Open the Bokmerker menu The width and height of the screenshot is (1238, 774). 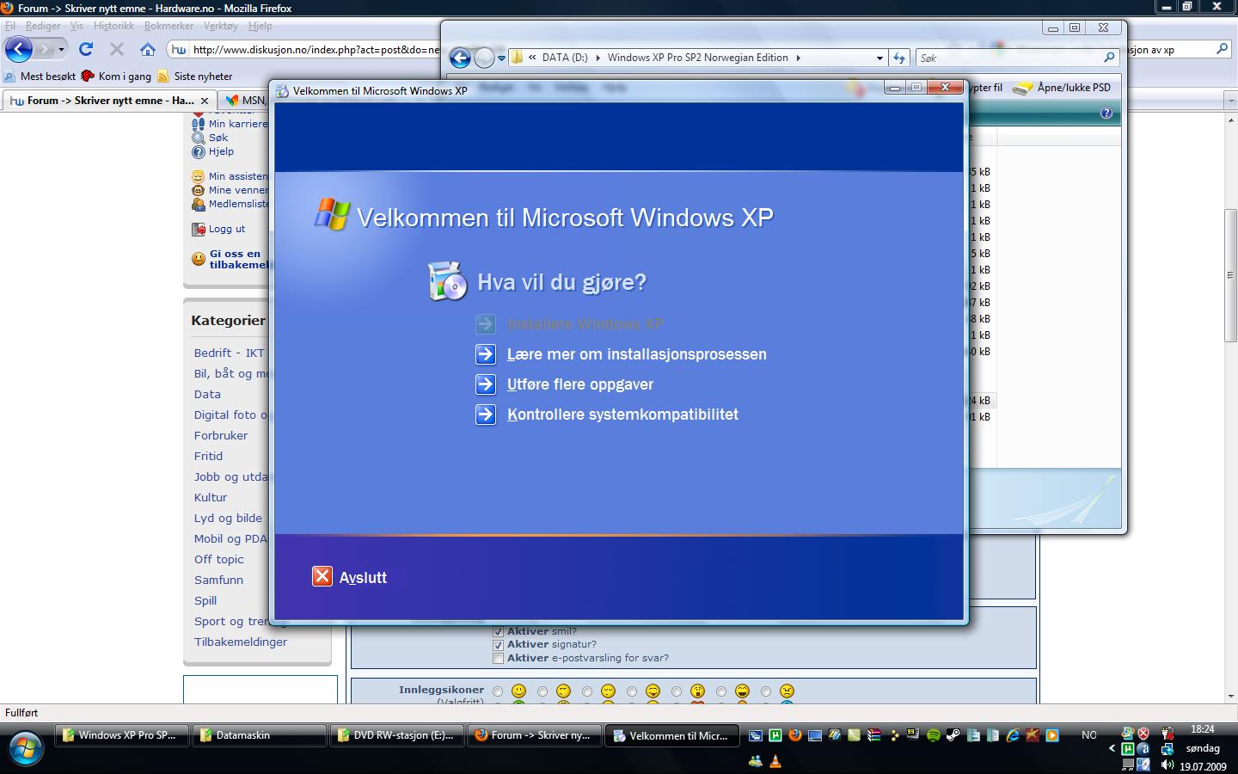(x=169, y=26)
